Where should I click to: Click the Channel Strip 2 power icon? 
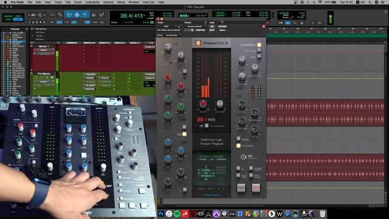click(x=198, y=43)
